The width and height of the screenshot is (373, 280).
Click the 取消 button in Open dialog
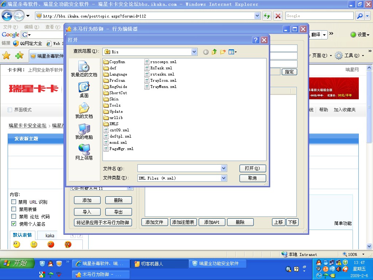coord(253,178)
